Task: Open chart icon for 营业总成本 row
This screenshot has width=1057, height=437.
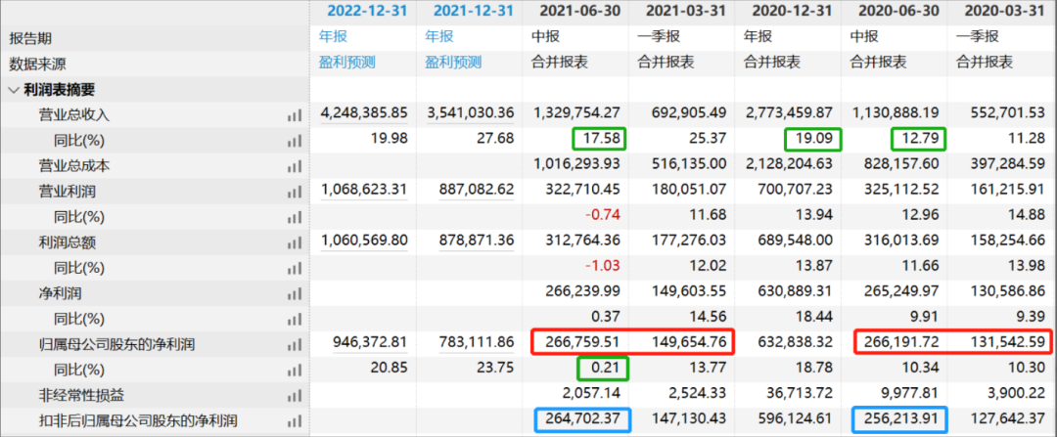Action: [294, 165]
